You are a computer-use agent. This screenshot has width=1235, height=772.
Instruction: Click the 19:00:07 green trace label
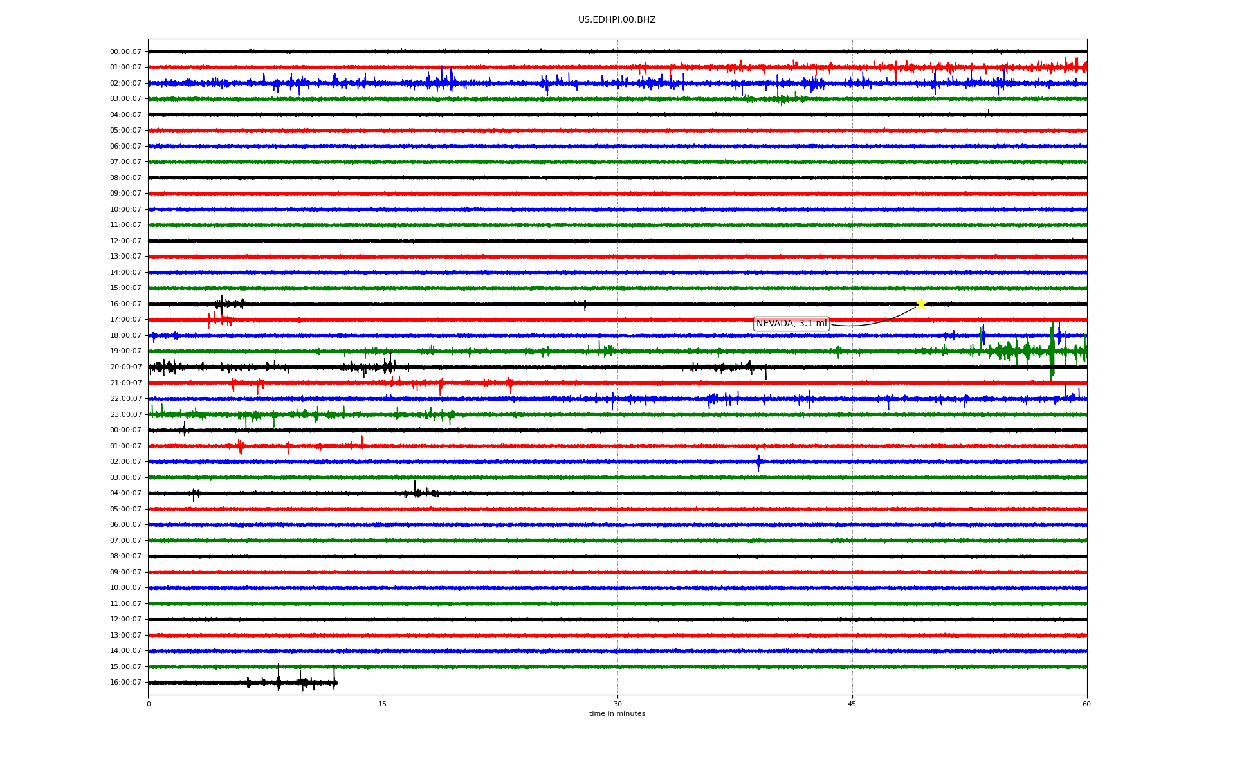125,351
